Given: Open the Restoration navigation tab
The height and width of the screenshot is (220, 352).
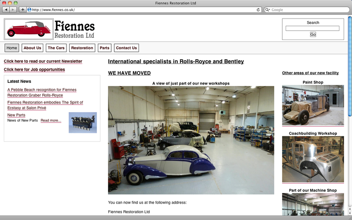Looking at the screenshot, I should click(x=82, y=48).
